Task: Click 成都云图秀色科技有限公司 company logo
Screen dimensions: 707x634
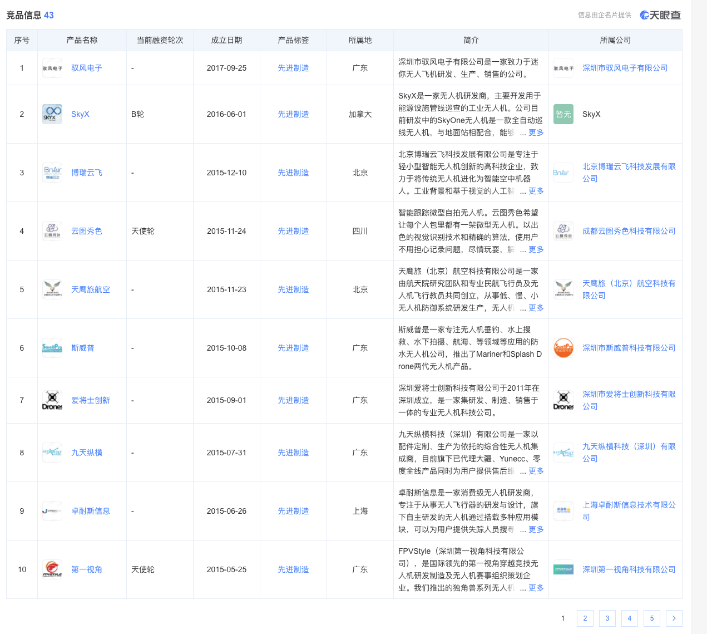Action: pyautogui.click(x=563, y=231)
